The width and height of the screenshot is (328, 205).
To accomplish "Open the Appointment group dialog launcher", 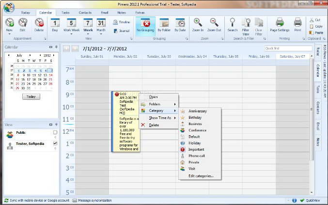I will [x=45, y=39].
